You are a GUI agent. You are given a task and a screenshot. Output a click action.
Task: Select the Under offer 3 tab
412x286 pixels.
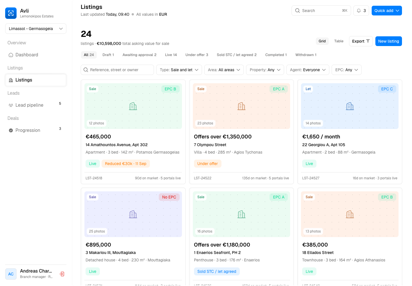(197, 55)
